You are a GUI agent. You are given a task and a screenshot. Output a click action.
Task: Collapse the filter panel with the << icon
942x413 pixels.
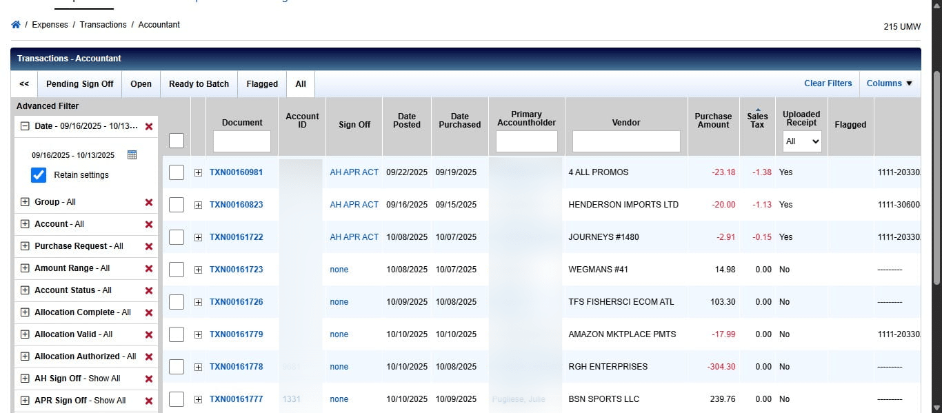coord(23,83)
